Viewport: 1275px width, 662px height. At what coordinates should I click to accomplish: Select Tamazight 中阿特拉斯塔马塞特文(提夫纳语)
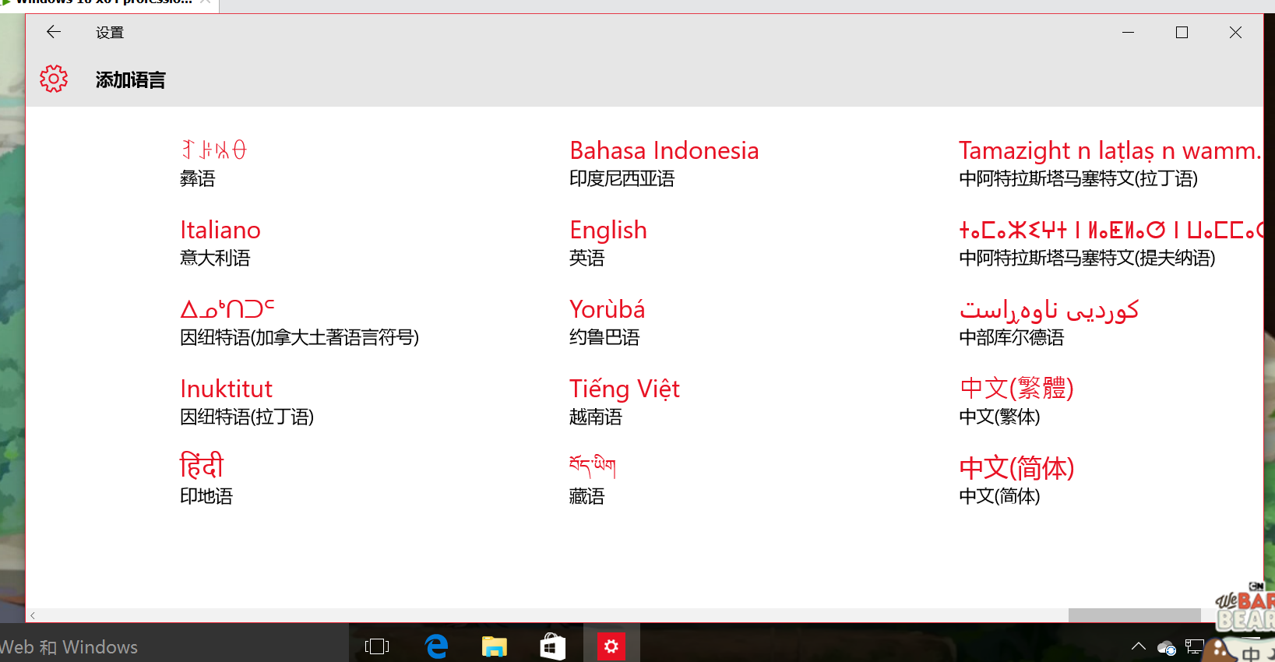1111,243
